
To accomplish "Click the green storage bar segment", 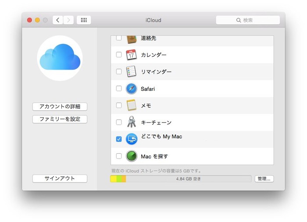I will (119, 179).
